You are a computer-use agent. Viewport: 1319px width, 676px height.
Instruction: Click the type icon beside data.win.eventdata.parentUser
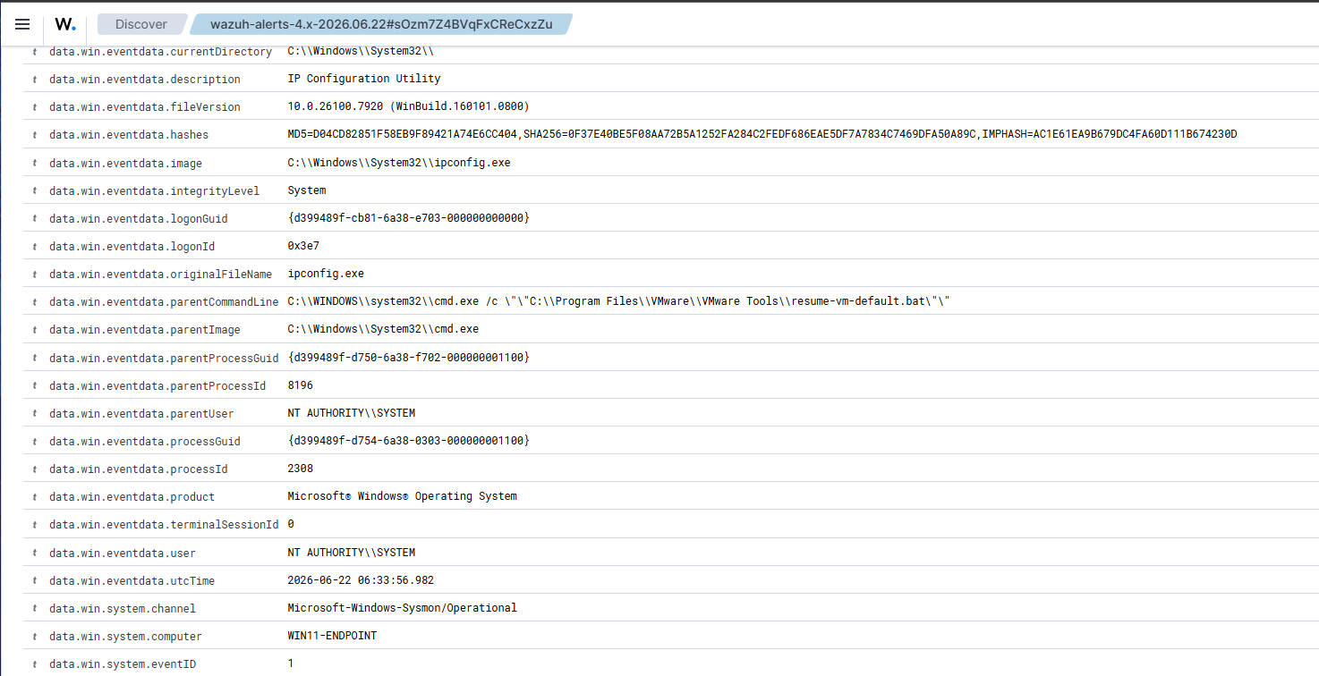pyautogui.click(x=34, y=414)
